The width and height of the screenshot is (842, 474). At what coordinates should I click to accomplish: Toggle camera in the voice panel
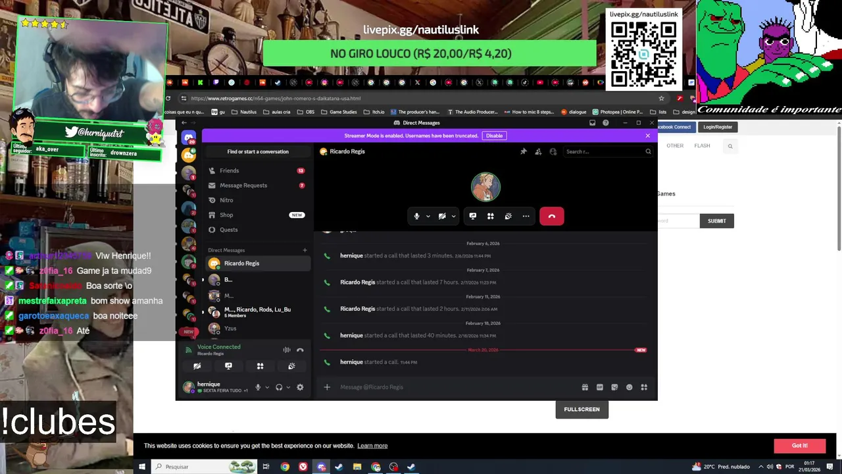[x=197, y=366]
